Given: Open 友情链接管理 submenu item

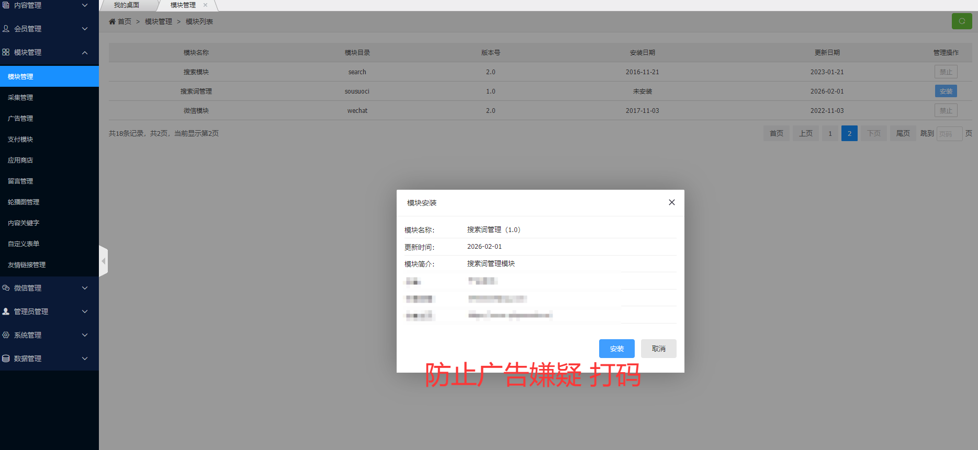Looking at the screenshot, I should pos(49,264).
